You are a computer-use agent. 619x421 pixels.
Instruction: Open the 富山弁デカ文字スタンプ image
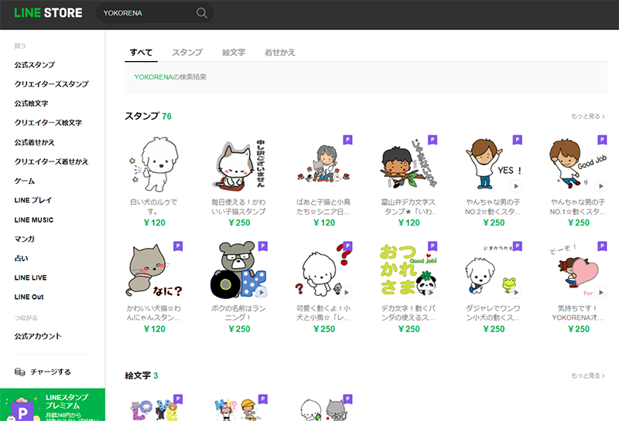click(409, 164)
